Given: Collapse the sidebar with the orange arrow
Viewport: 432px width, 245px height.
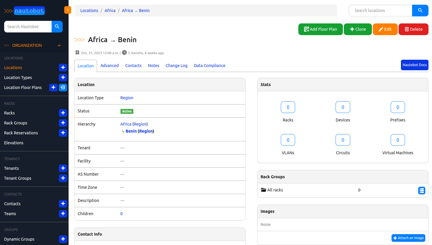Looking at the screenshot, I should click(x=68, y=10).
